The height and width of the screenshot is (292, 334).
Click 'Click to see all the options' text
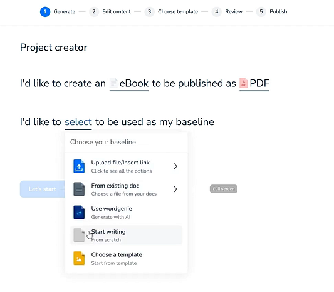click(122, 171)
